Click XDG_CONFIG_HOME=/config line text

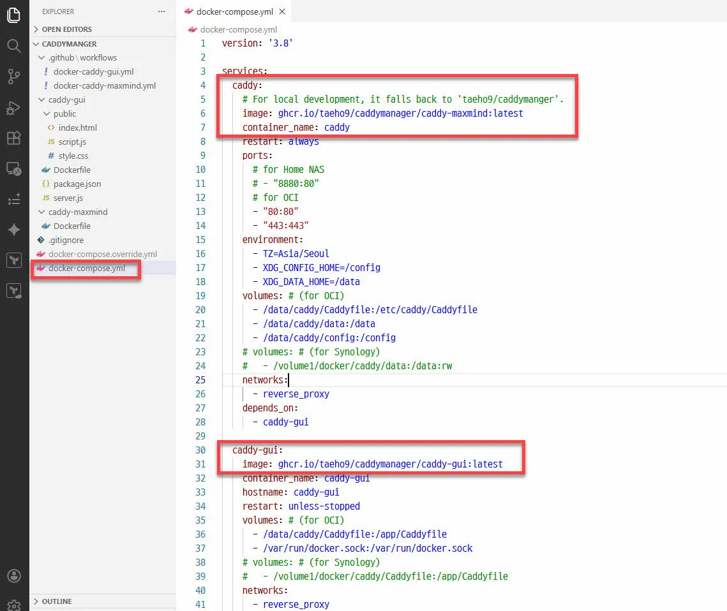coord(321,268)
